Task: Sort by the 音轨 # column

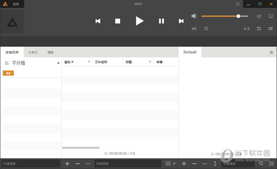Action: [x=69, y=62]
